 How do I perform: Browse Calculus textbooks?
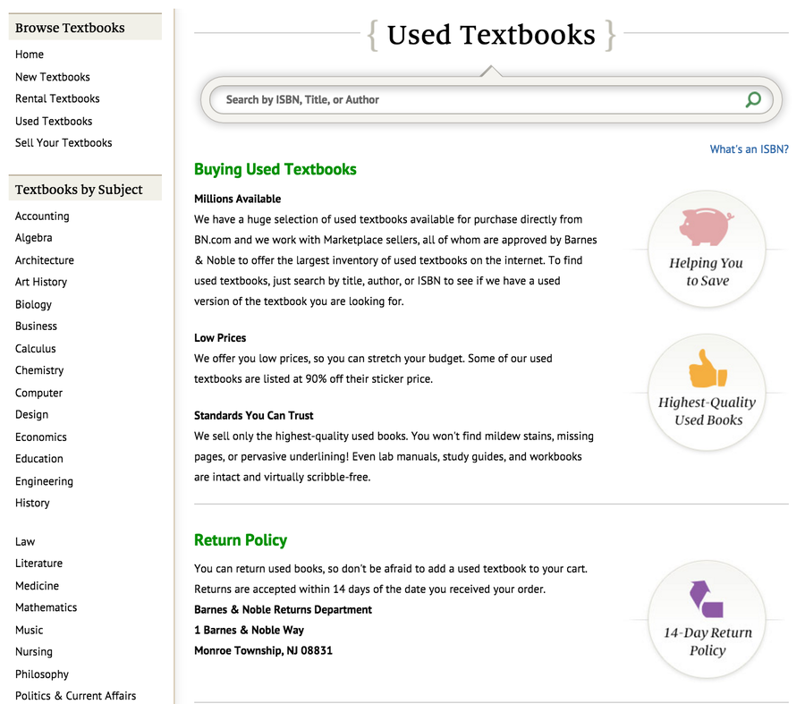click(x=36, y=349)
